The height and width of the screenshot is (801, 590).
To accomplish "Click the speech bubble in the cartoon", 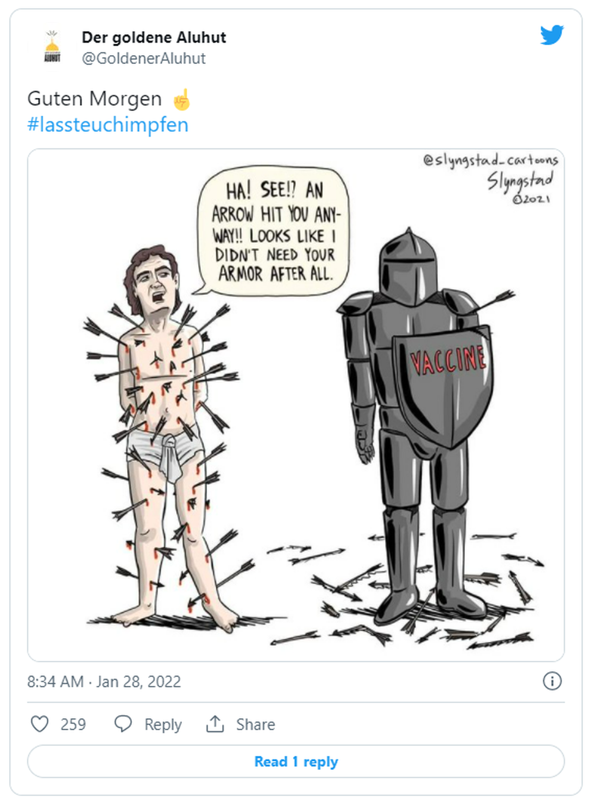I will point(273,231).
